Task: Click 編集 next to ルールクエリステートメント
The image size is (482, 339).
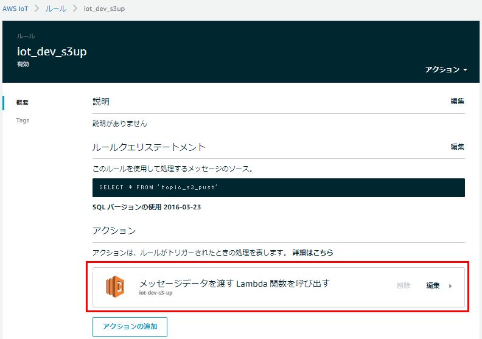Action: click(458, 147)
